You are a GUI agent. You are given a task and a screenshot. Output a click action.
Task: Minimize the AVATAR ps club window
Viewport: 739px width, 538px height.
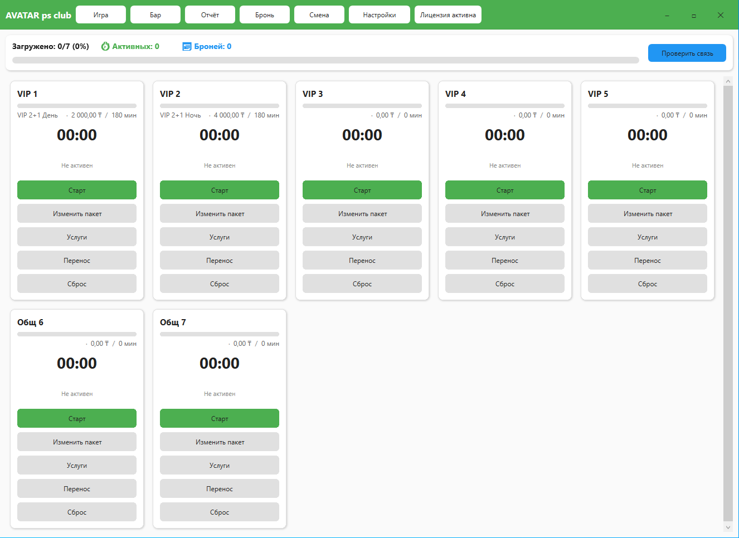click(x=667, y=16)
